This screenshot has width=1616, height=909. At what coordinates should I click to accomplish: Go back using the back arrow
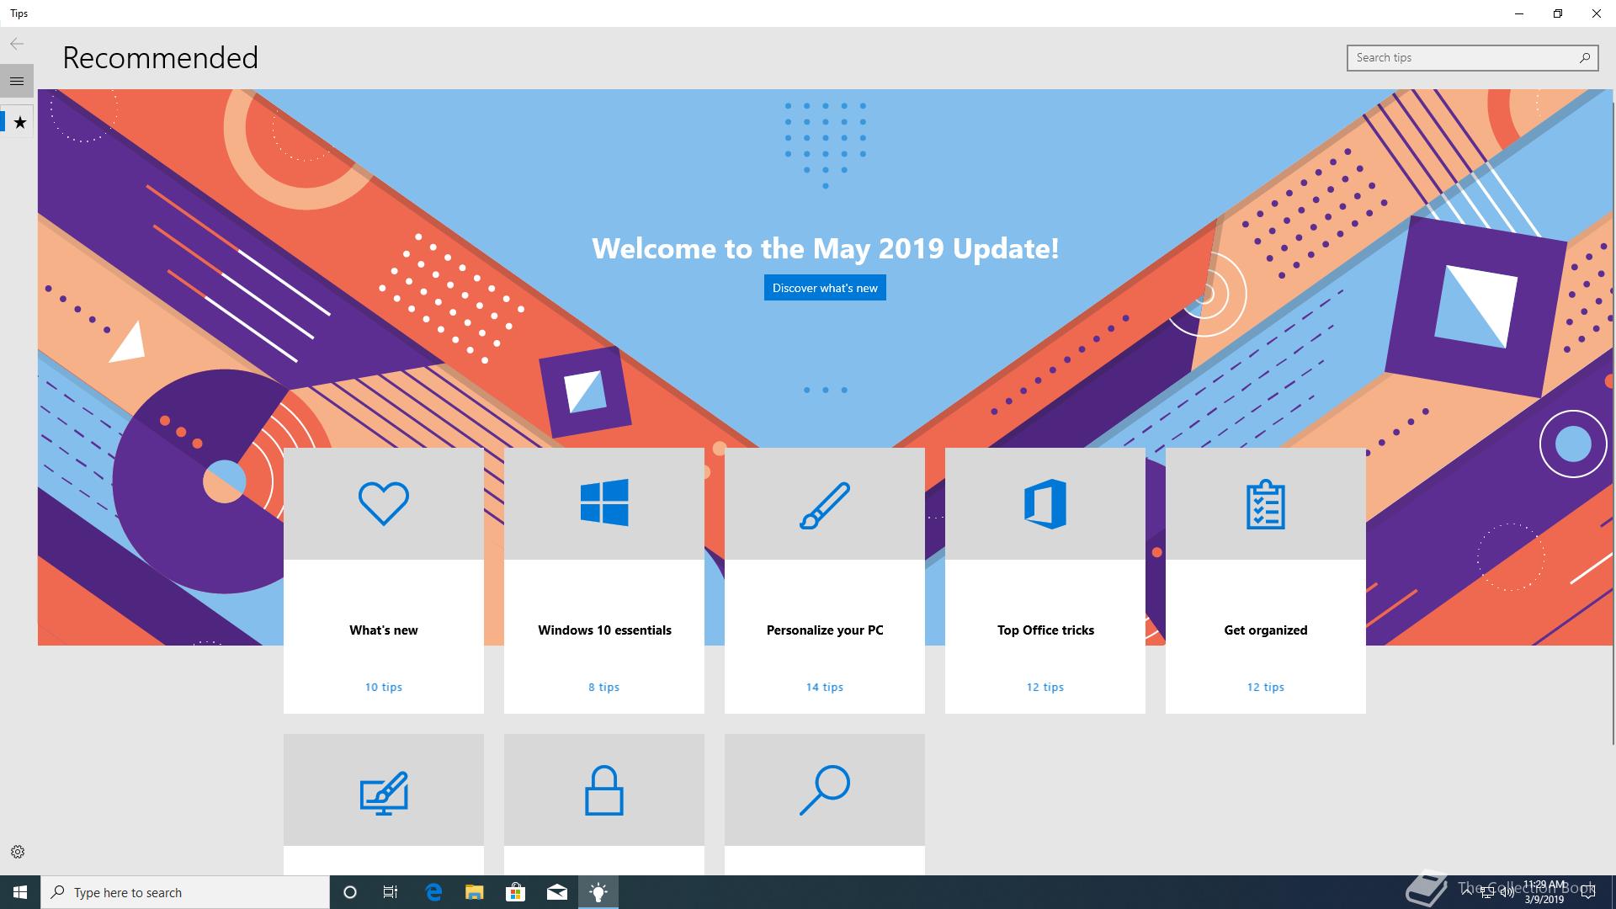(17, 44)
